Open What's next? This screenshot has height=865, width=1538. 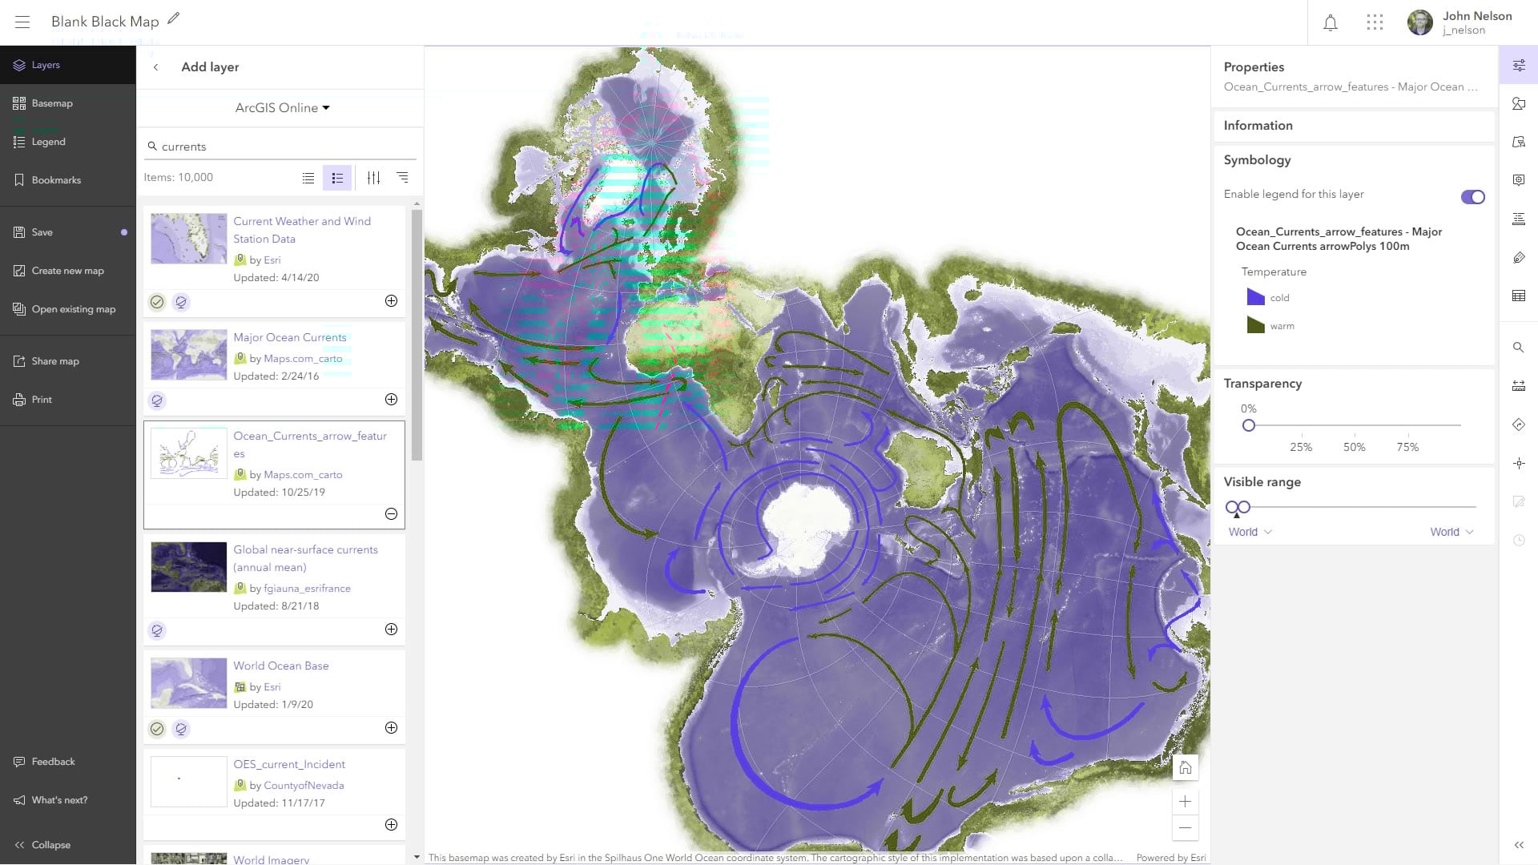[68, 800]
